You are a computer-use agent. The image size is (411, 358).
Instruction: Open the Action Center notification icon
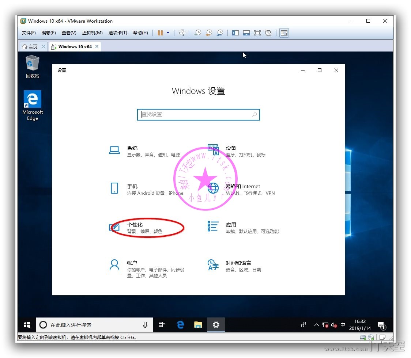coord(382,325)
